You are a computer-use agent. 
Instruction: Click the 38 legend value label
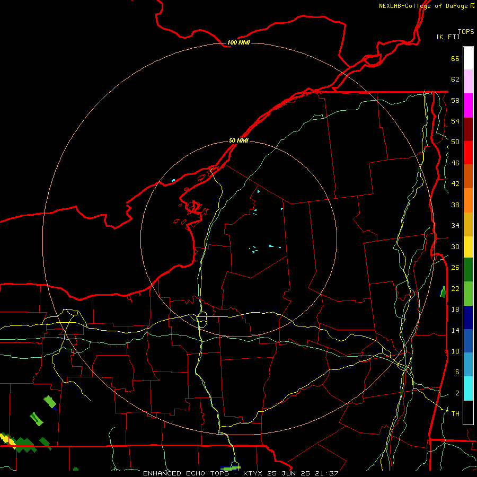455,205
